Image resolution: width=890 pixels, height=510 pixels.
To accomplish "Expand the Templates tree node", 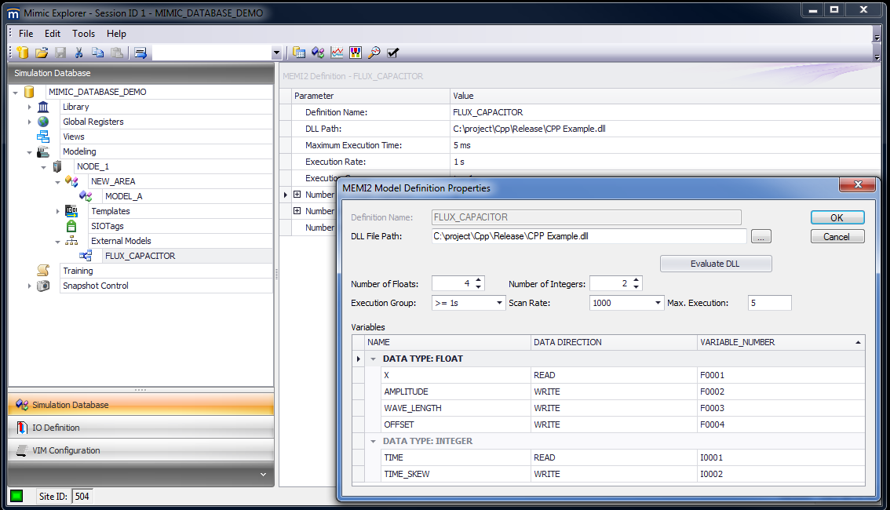I will 58,211.
